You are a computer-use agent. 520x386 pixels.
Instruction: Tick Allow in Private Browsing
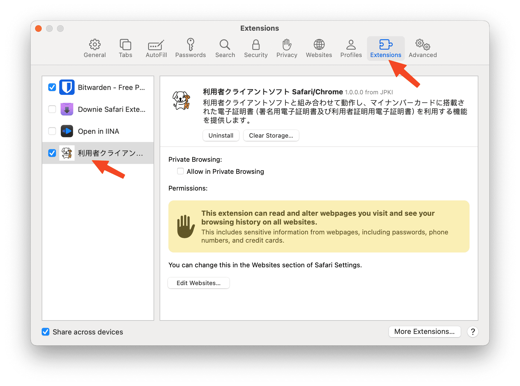180,171
